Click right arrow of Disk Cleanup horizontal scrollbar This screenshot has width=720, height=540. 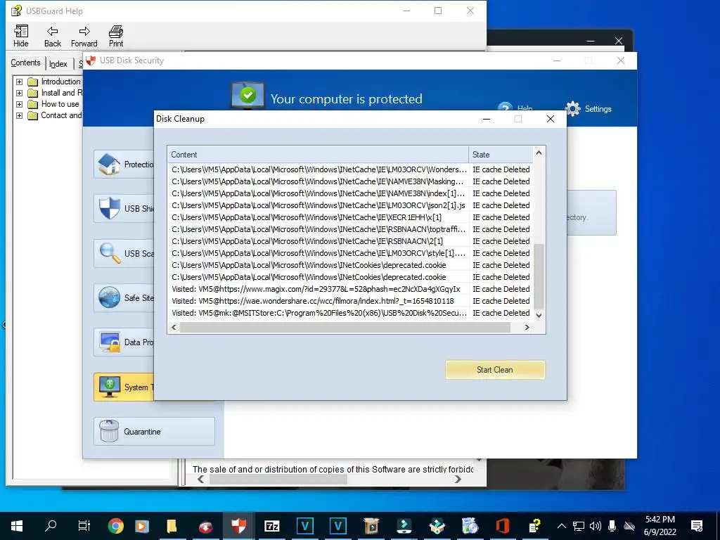527,328
